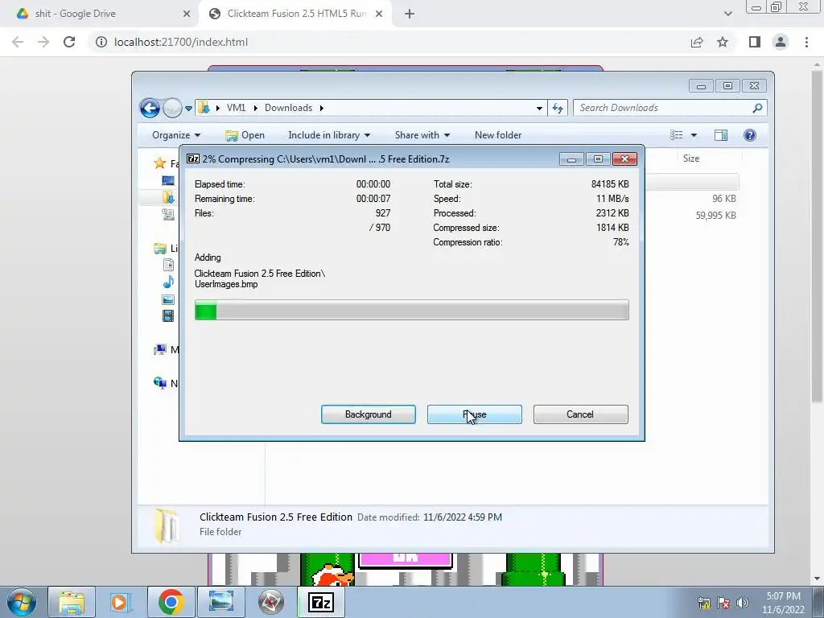Open Music library in sidebar

(168, 282)
